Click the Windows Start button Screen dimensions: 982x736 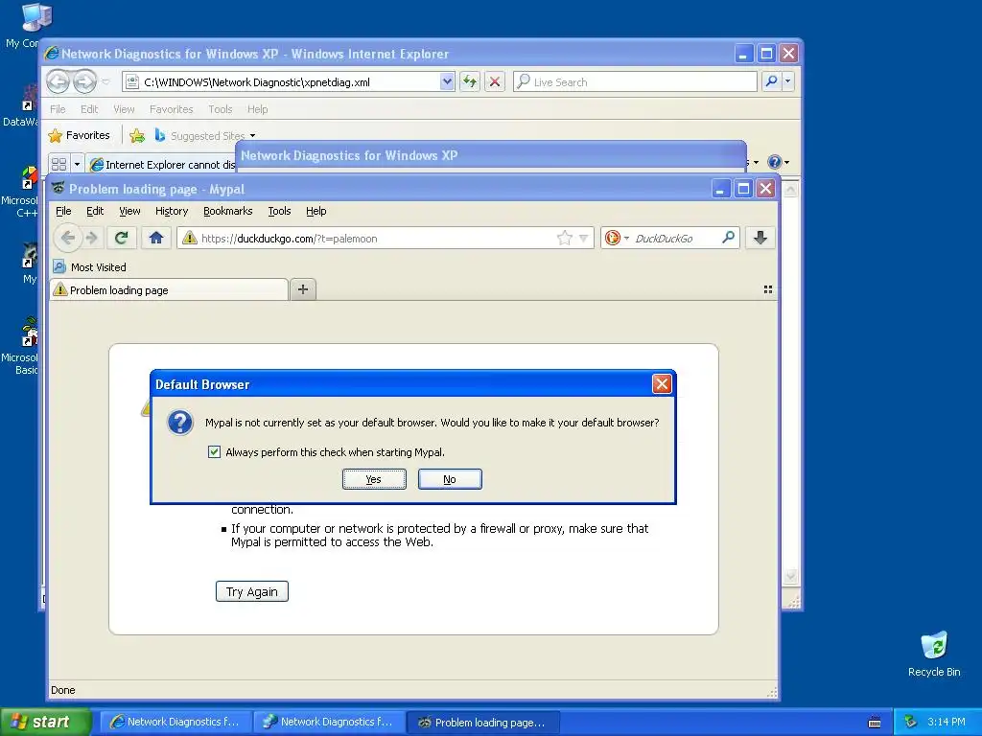click(44, 722)
